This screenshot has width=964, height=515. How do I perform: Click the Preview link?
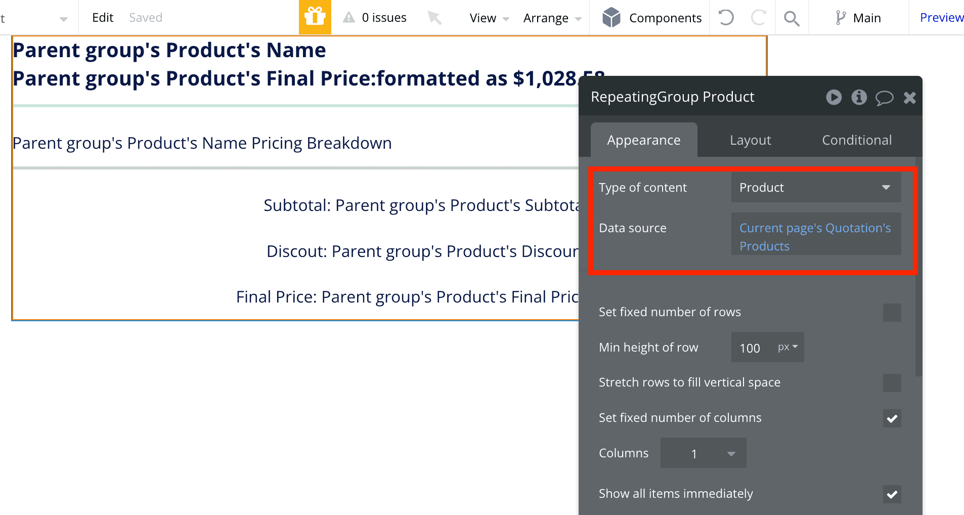[941, 18]
